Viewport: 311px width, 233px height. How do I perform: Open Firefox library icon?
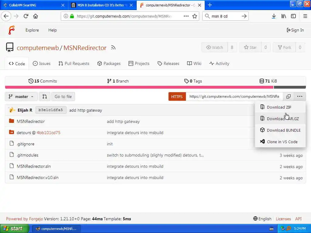point(284,16)
